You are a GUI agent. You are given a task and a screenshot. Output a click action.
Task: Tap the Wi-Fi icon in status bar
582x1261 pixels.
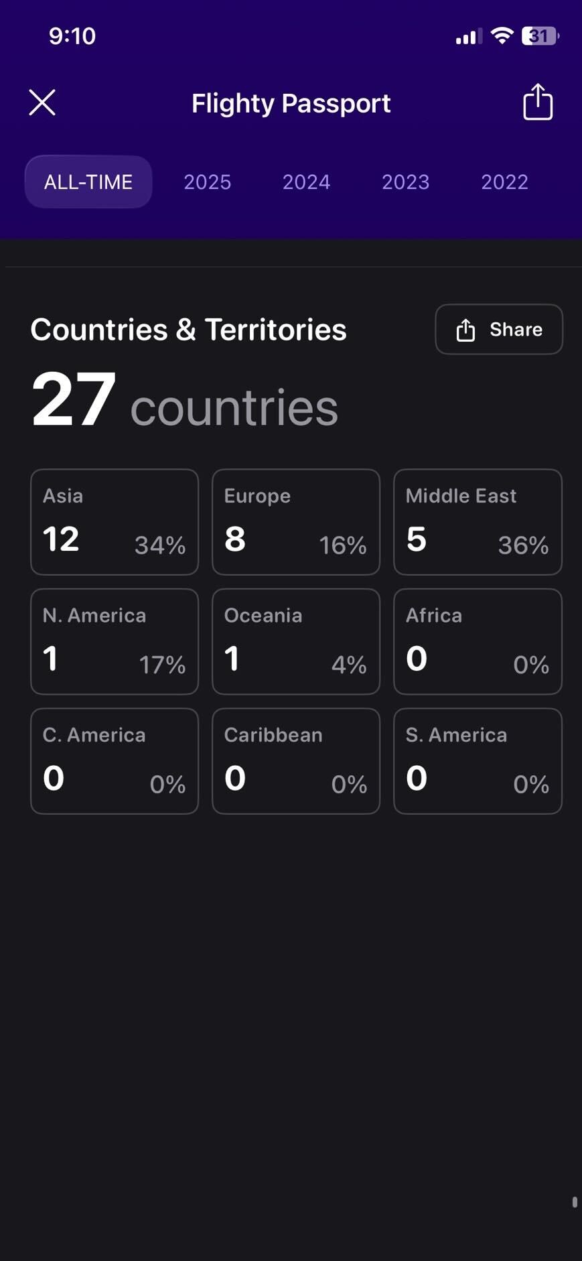[502, 36]
